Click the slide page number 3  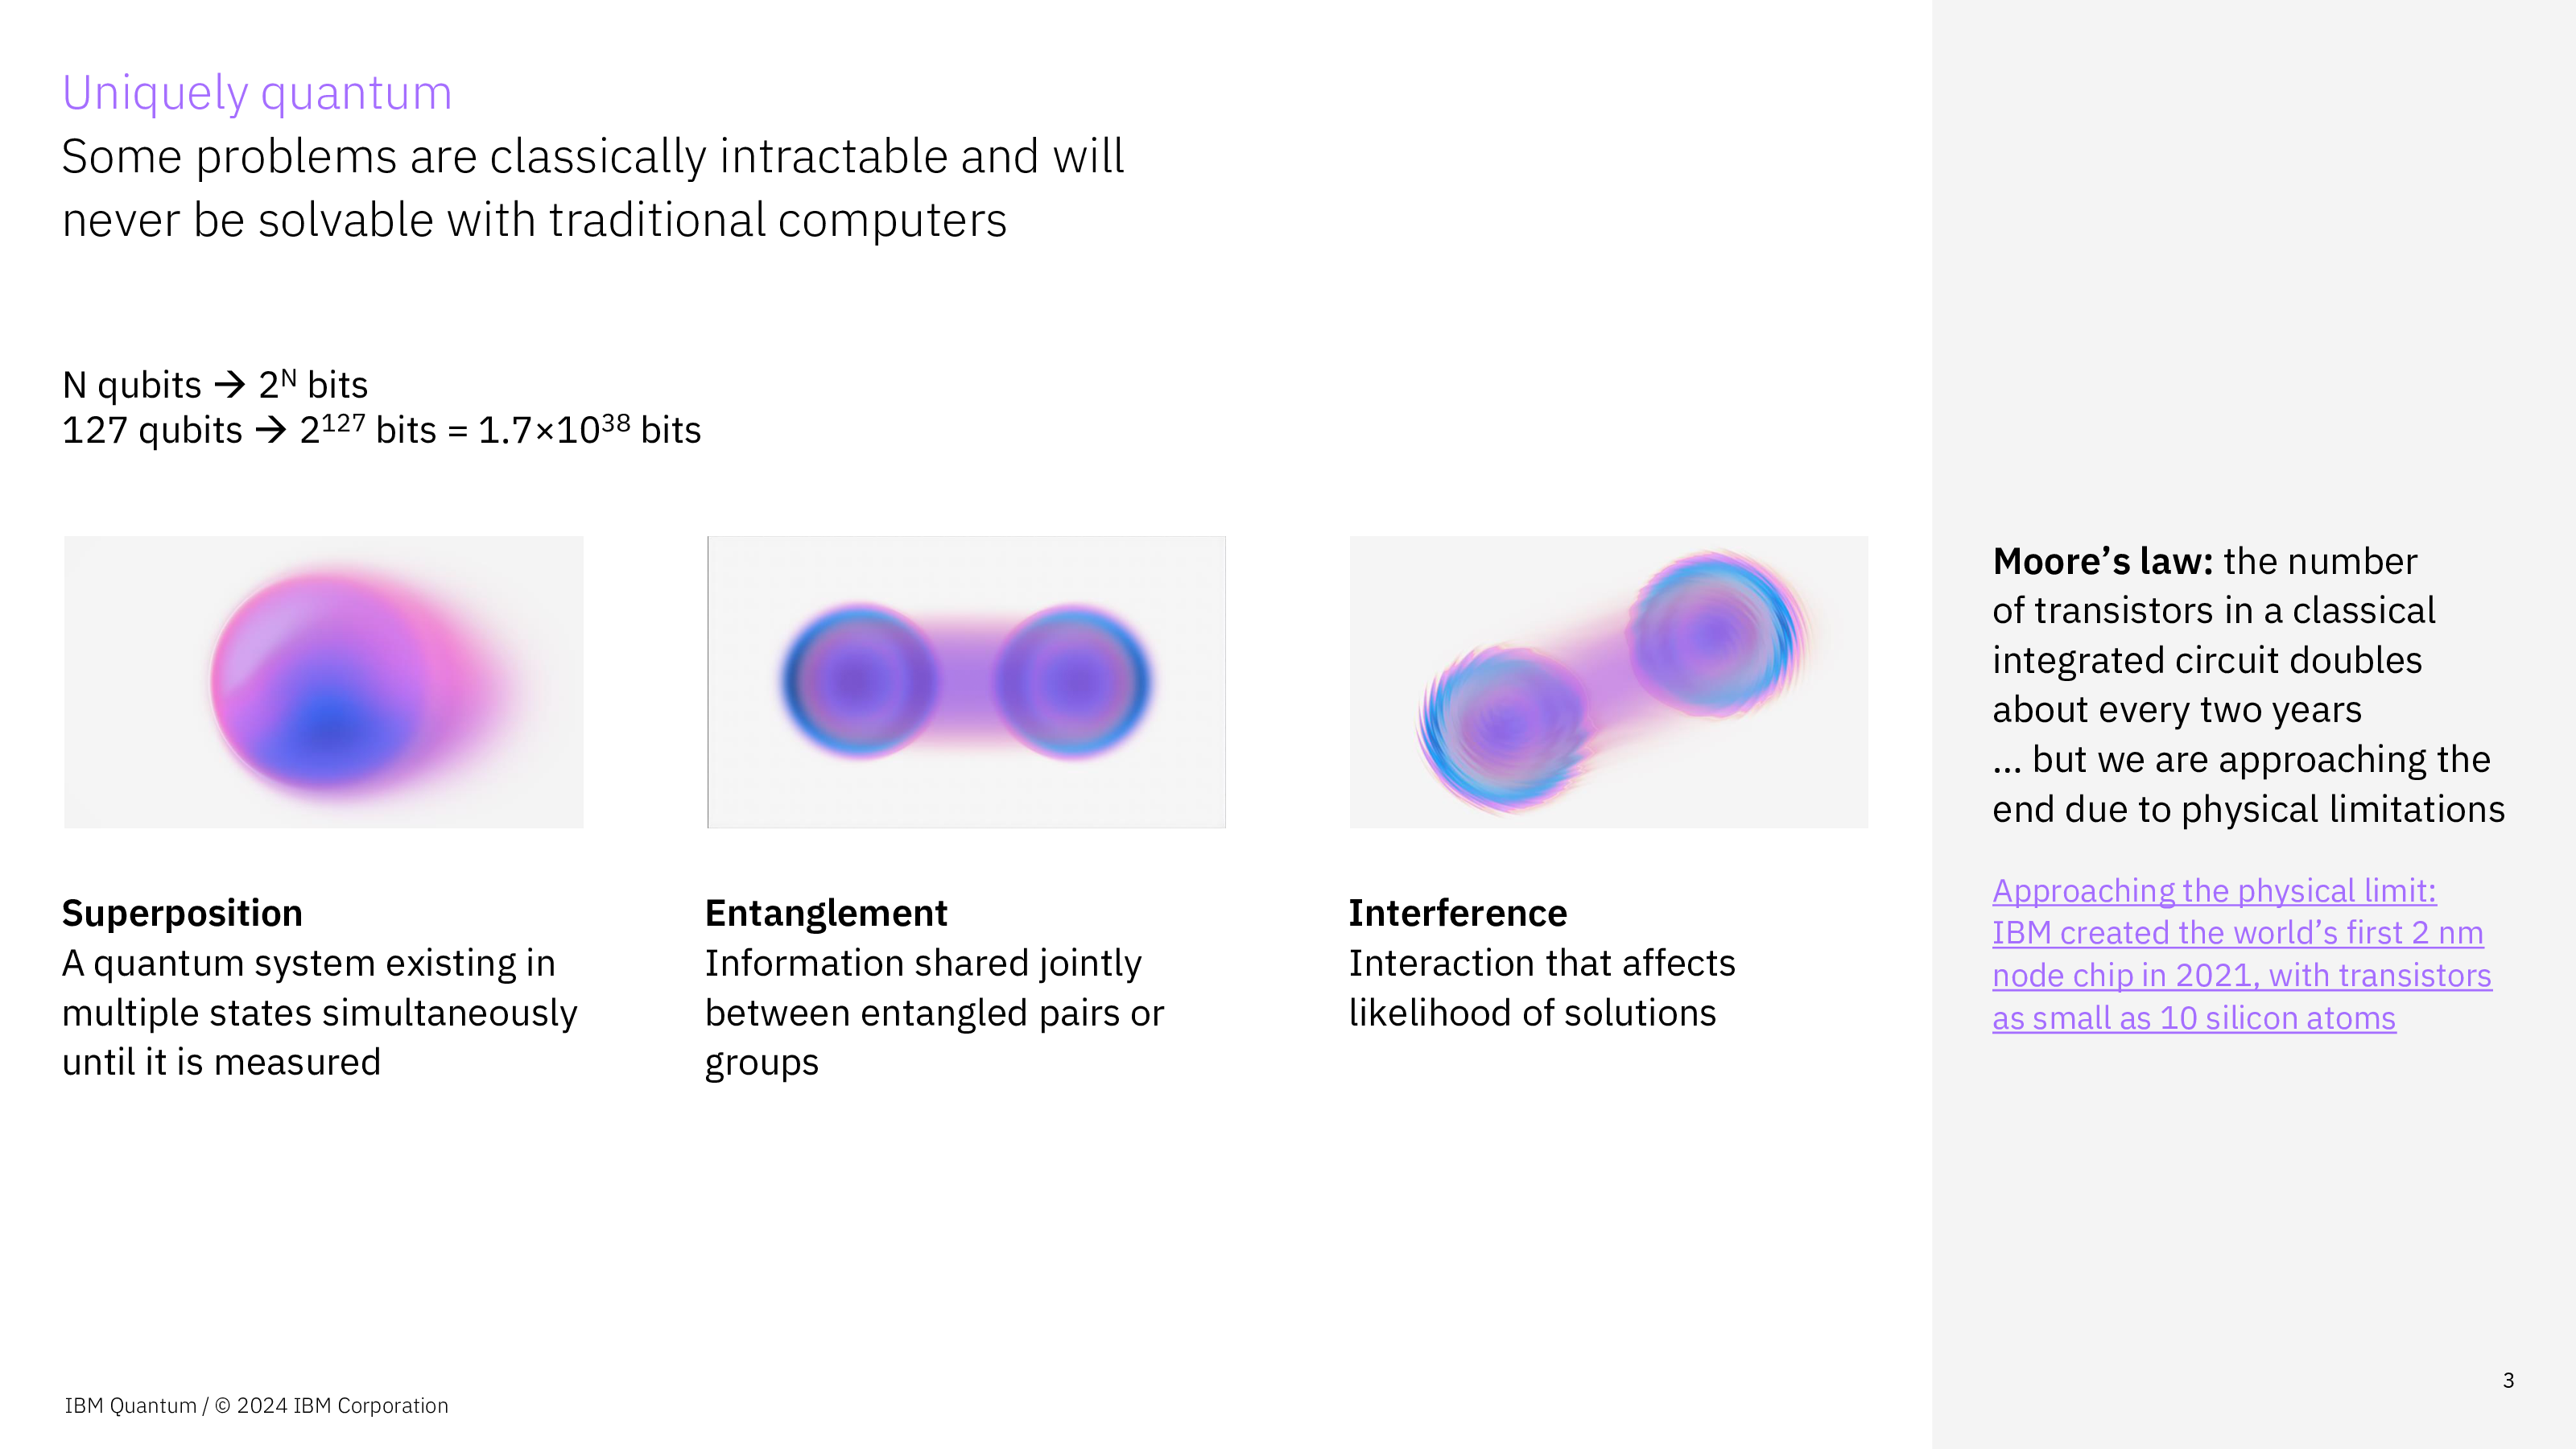click(x=2508, y=1381)
